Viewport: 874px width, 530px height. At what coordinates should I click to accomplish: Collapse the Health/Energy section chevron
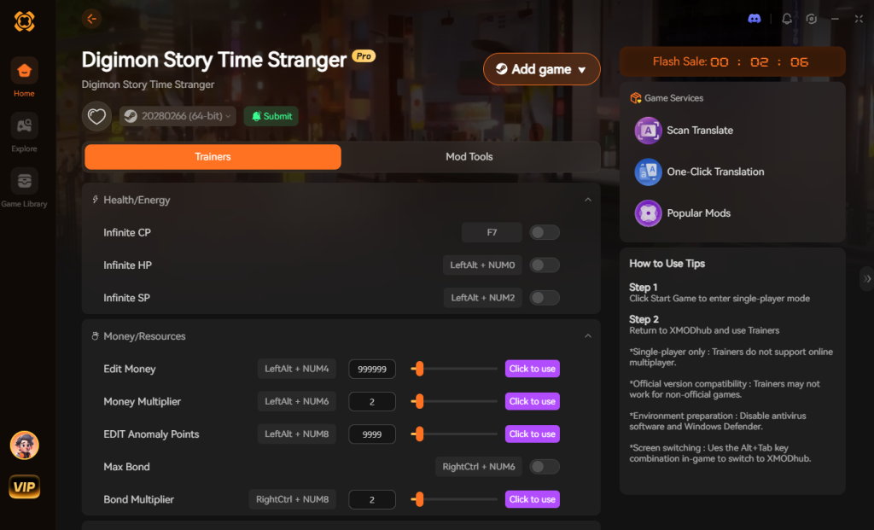tap(587, 200)
